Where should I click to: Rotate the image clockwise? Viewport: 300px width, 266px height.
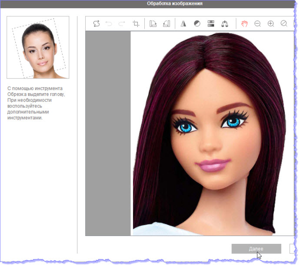coord(153,24)
